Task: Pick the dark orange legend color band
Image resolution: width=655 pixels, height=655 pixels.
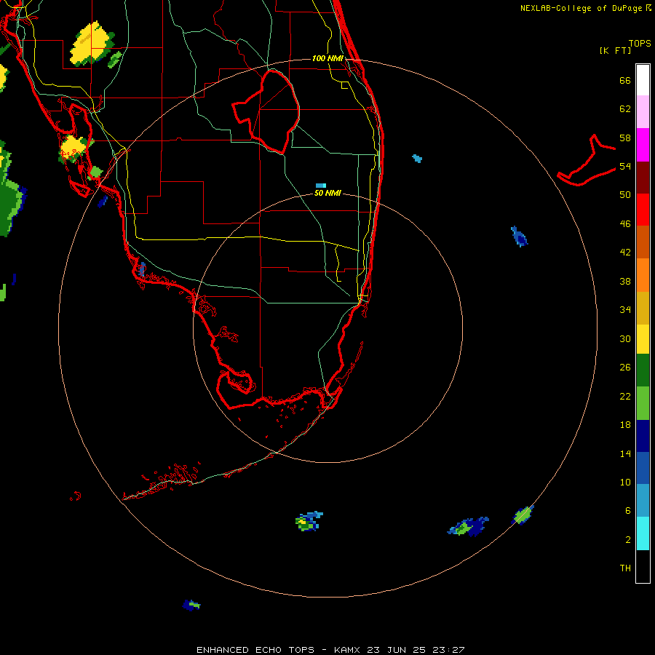Action: pyautogui.click(x=643, y=242)
